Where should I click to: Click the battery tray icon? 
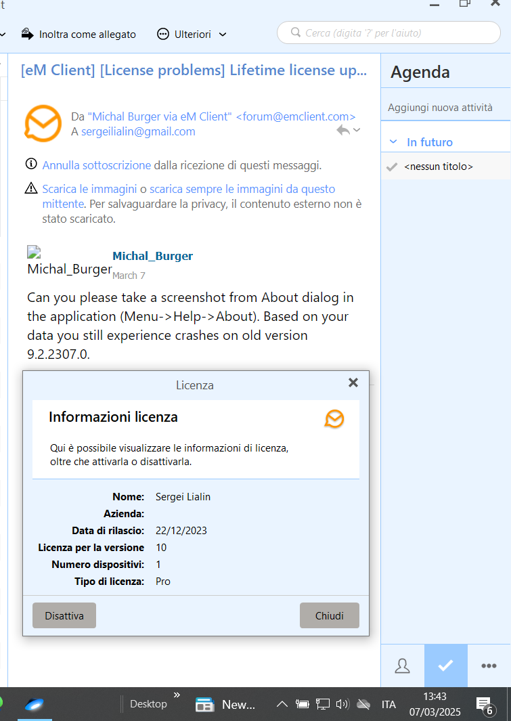tap(302, 704)
